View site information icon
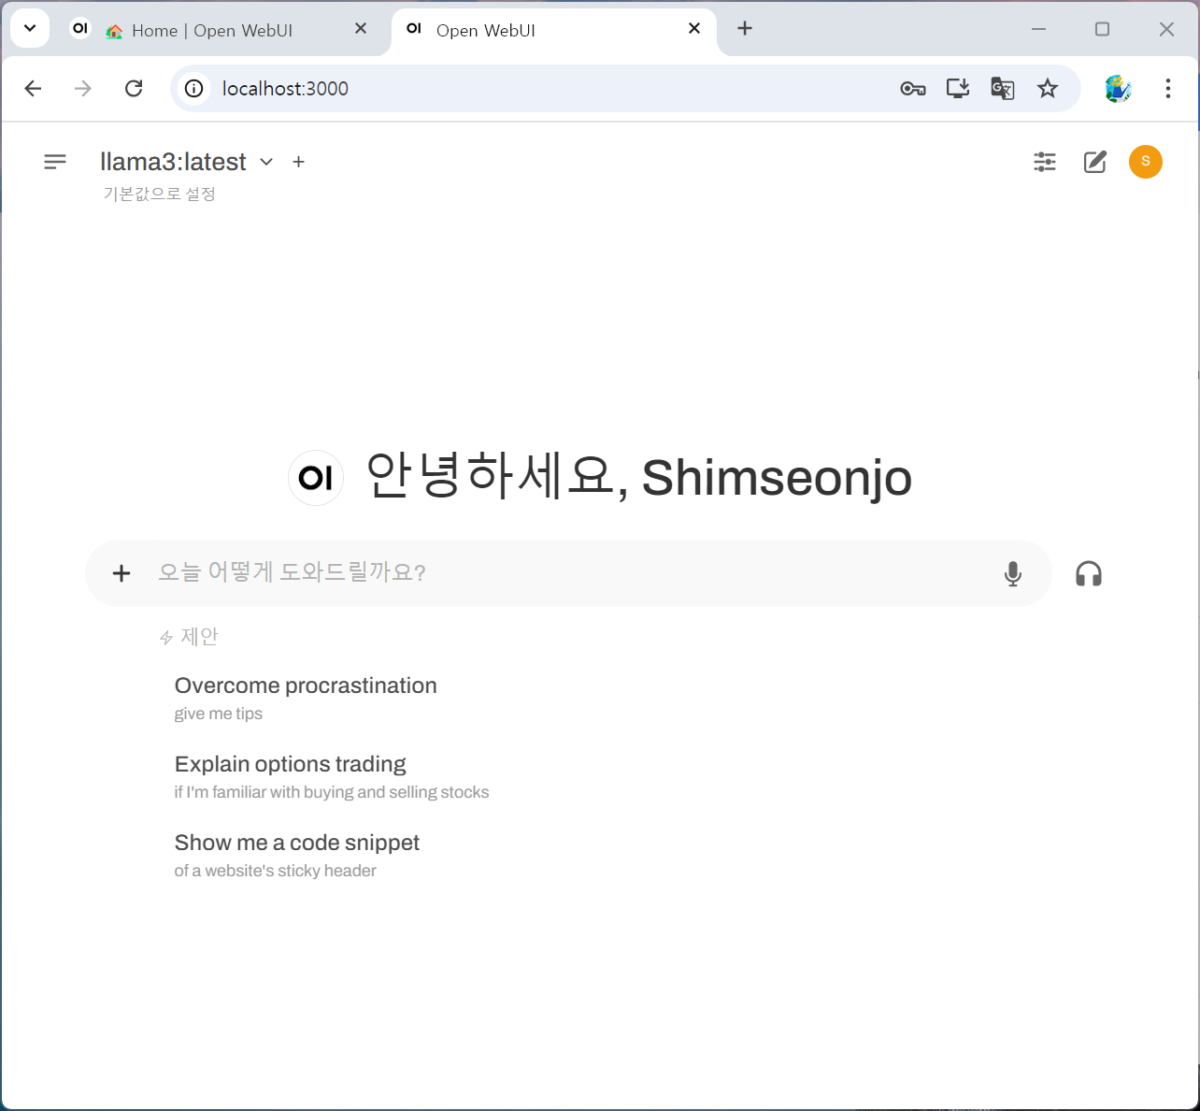1200x1111 pixels. [x=193, y=89]
